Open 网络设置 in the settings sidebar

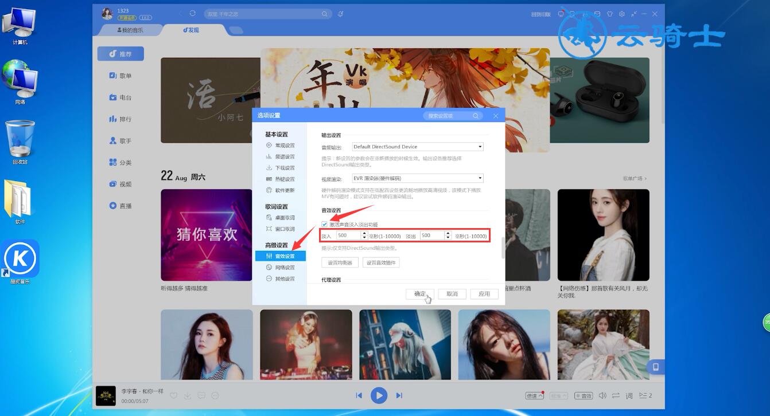[281, 268]
